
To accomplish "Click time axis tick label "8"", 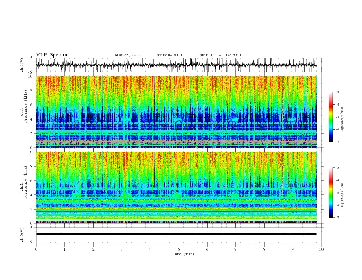I will pos(264,249).
